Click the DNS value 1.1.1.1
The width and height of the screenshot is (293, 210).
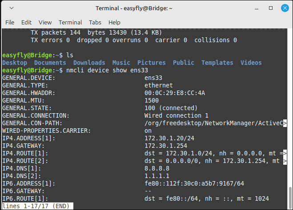[157, 176]
